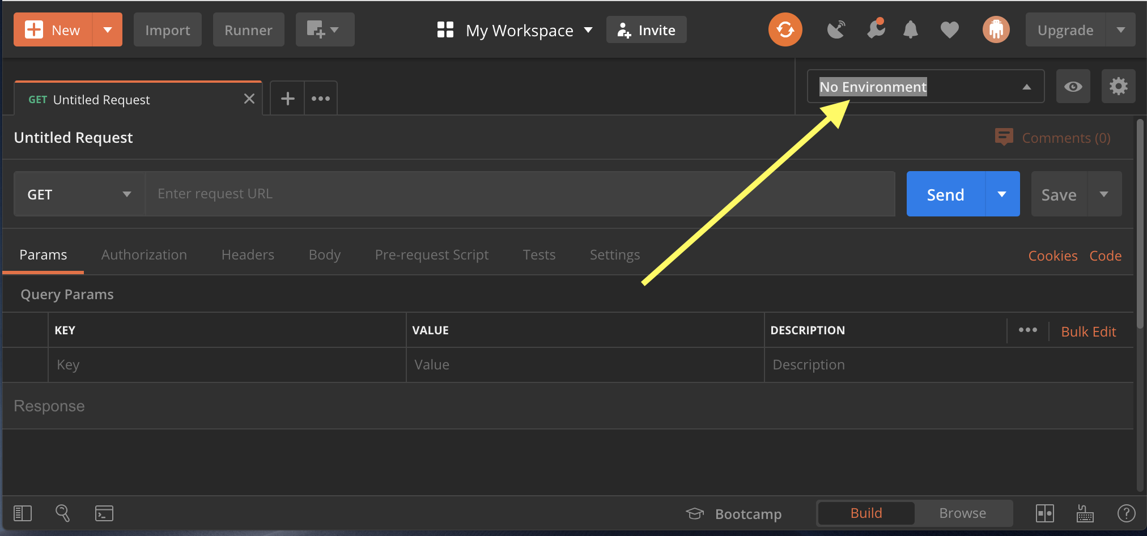Click the Key input cell

point(227,365)
